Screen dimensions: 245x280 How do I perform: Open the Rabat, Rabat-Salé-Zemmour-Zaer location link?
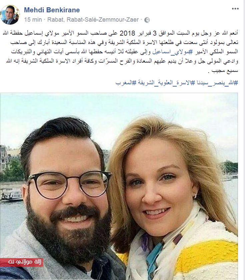93,20
